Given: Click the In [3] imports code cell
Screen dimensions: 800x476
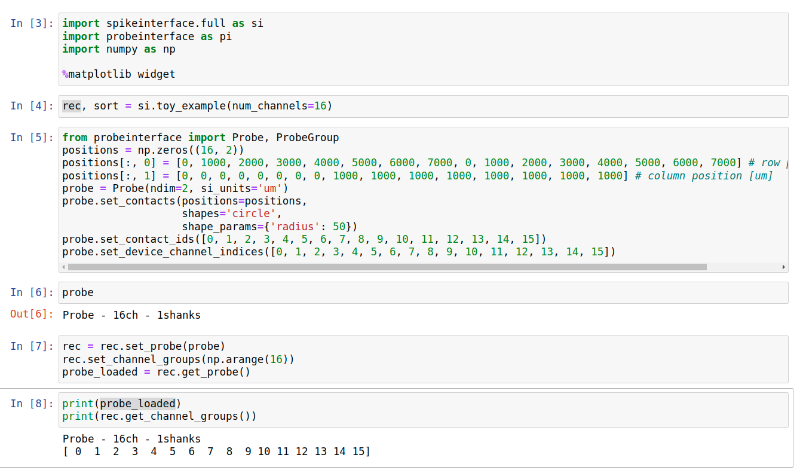Looking at the screenshot, I should 423,50.
